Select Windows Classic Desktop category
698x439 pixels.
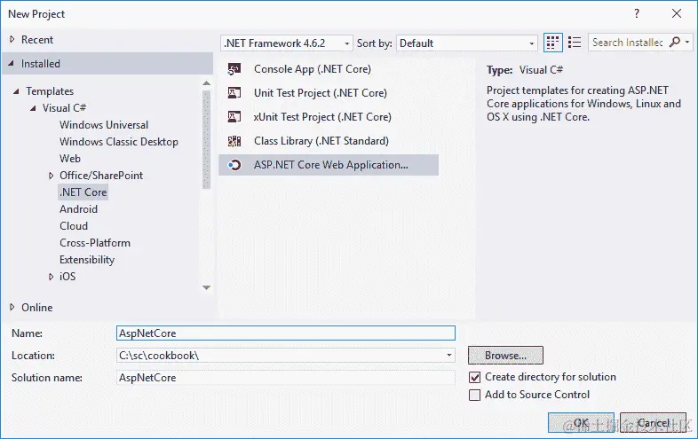click(119, 142)
